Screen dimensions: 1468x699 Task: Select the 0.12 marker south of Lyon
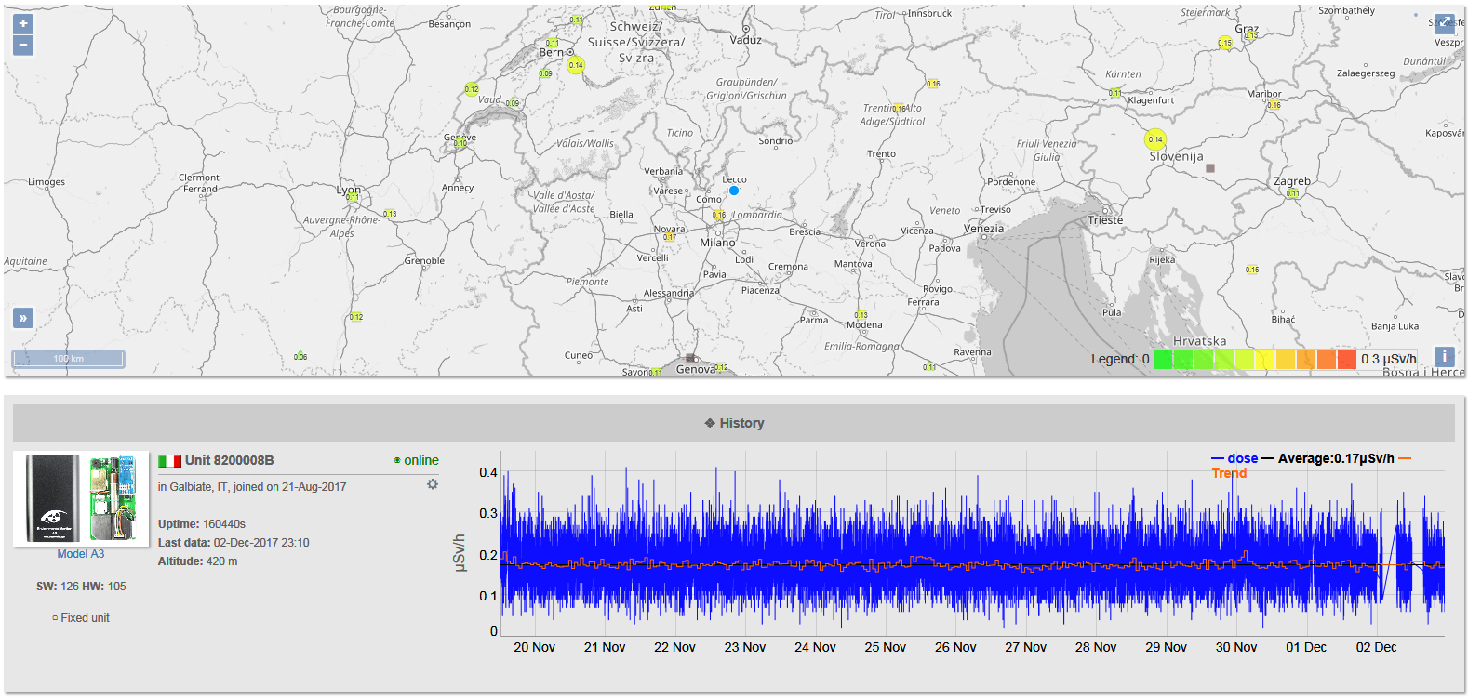[355, 317]
